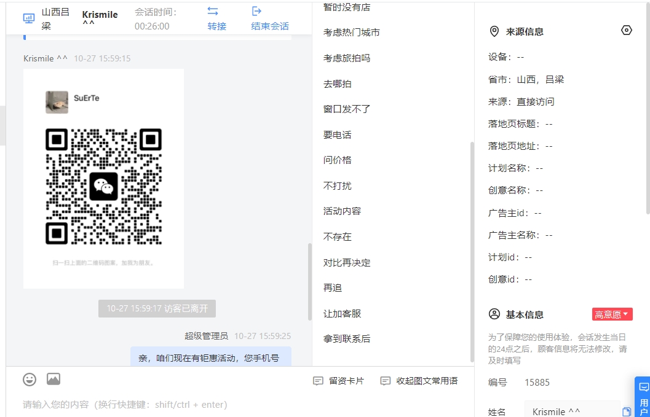Click the quick phrases list scrollbar
Image resolution: width=650 pixels, height=417 pixels.
point(472,252)
